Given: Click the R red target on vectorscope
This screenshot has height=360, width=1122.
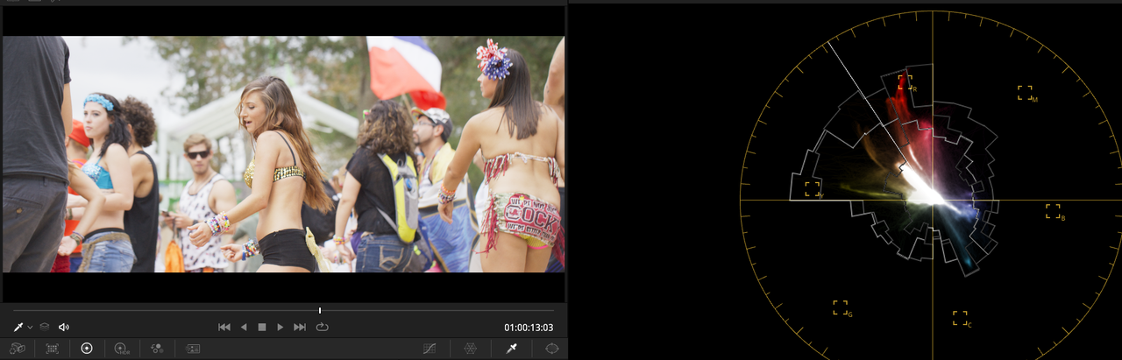Looking at the screenshot, I should click(x=907, y=83).
